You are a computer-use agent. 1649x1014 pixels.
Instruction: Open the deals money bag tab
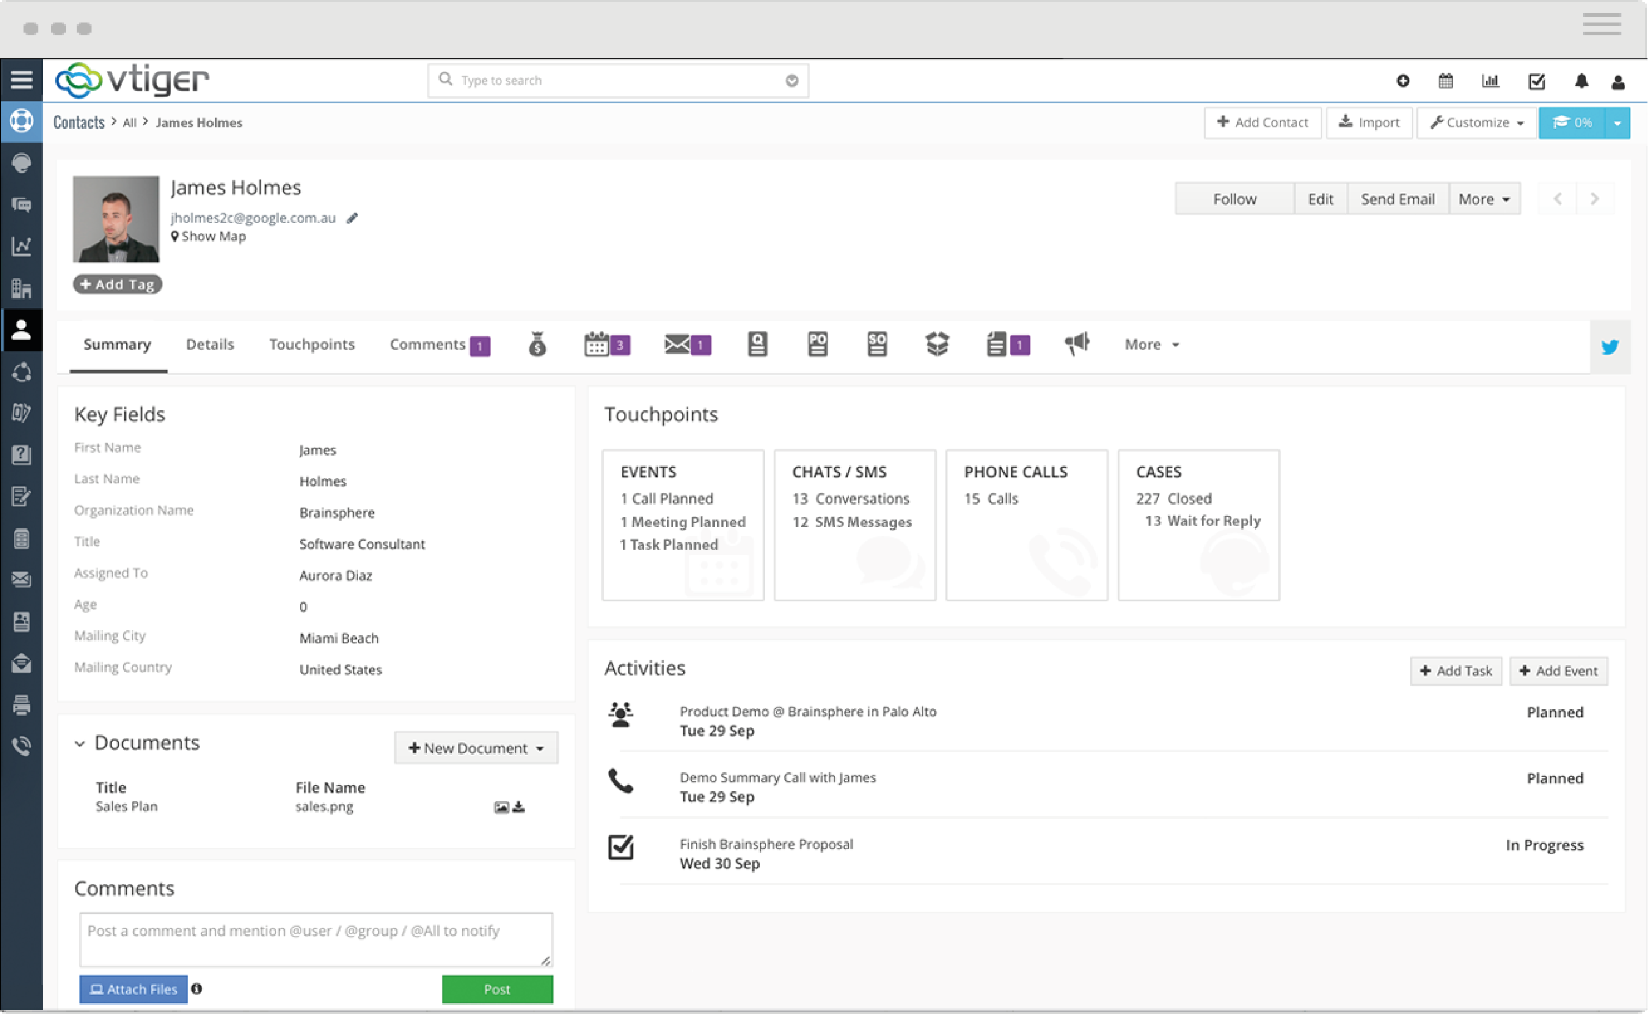coord(537,345)
